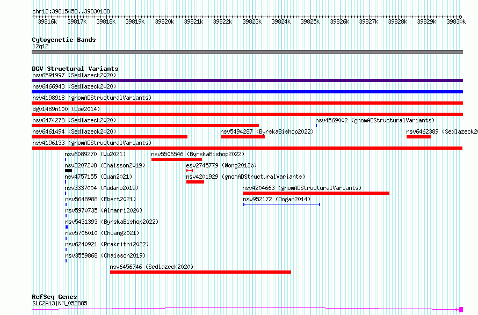Click the nsv5648988 (Ebert2021) label
The width and height of the screenshot is (478, 315).
pyautogui.click(x=100, y=199)
